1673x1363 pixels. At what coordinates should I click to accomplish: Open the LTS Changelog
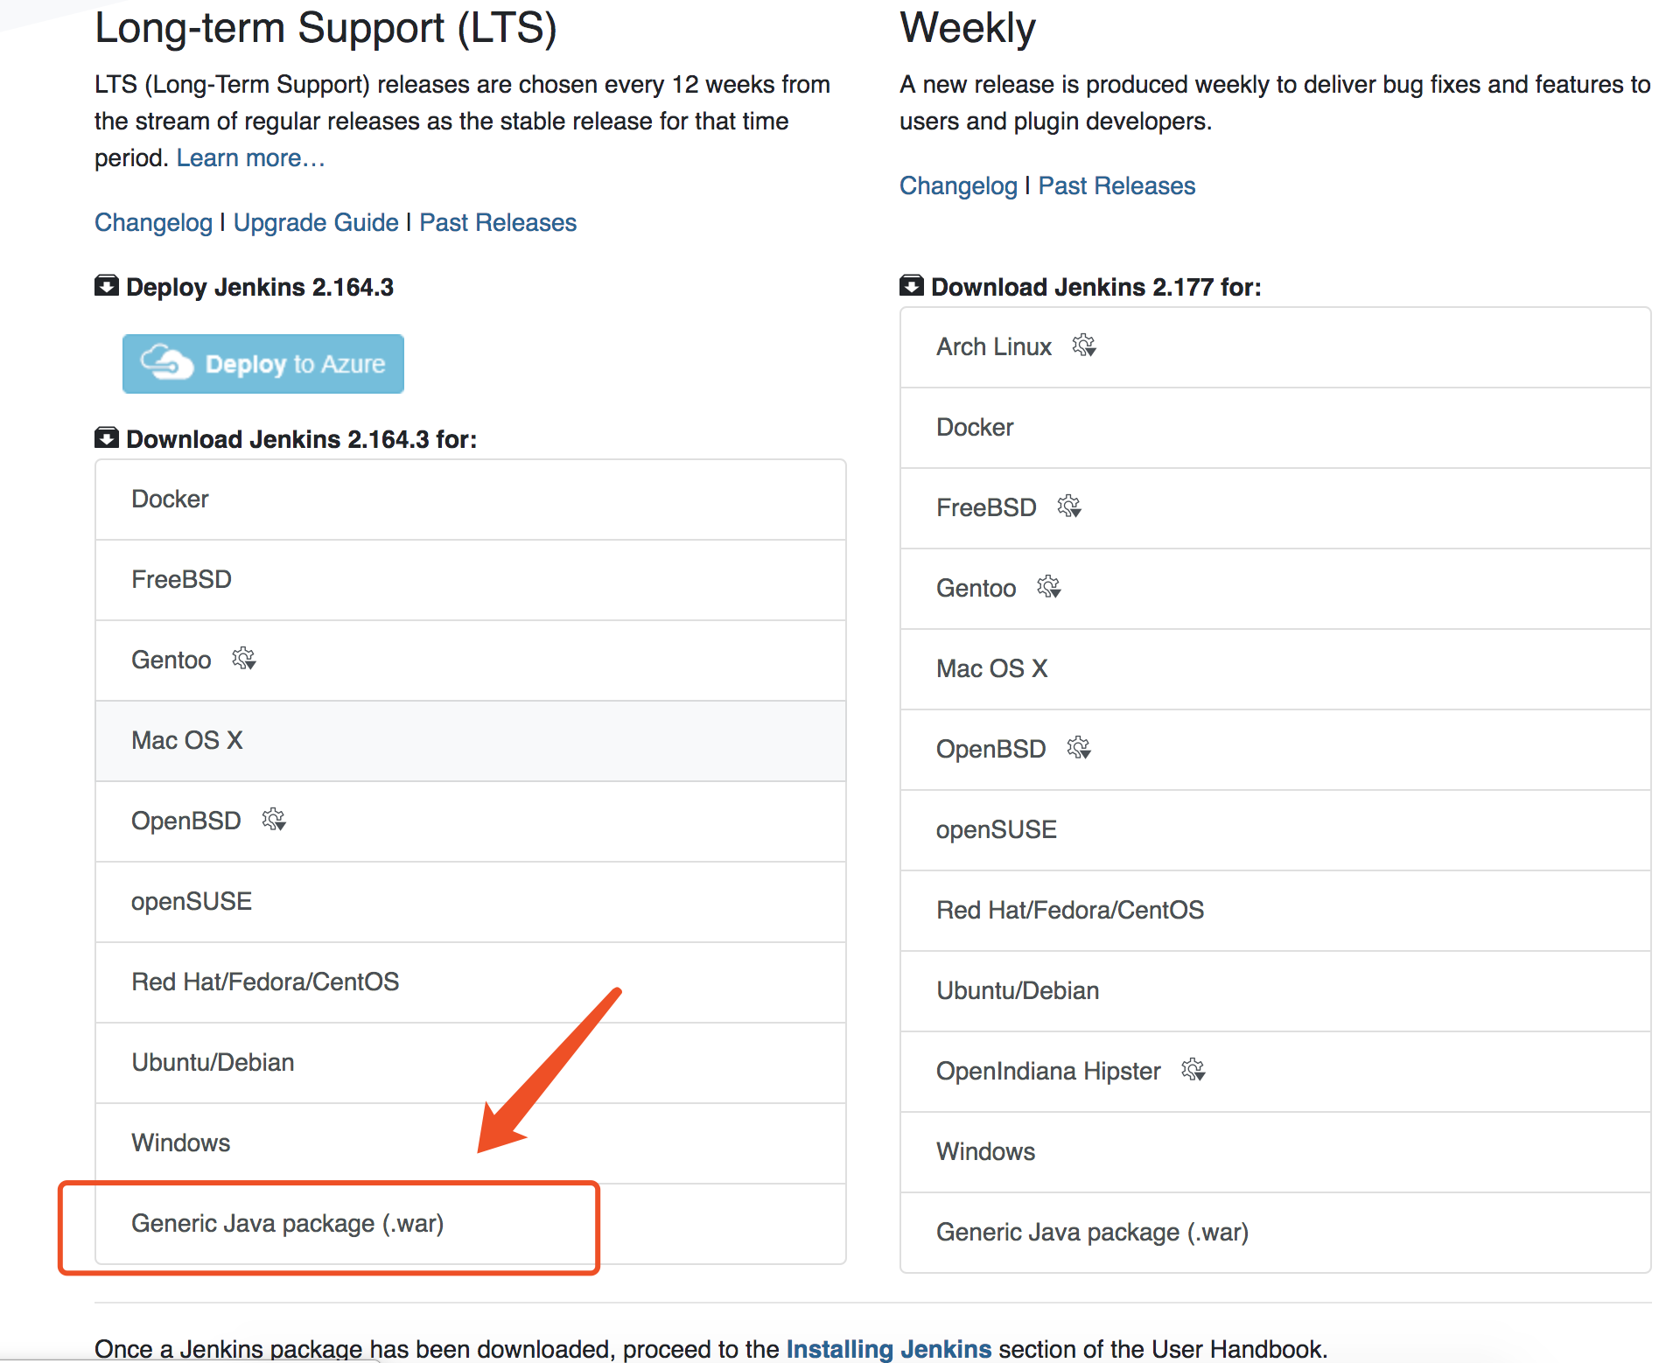click(152, 222)
